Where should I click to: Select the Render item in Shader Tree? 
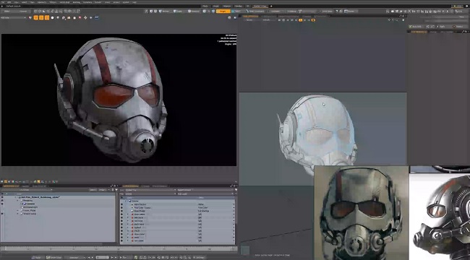[x=135, y=201]
